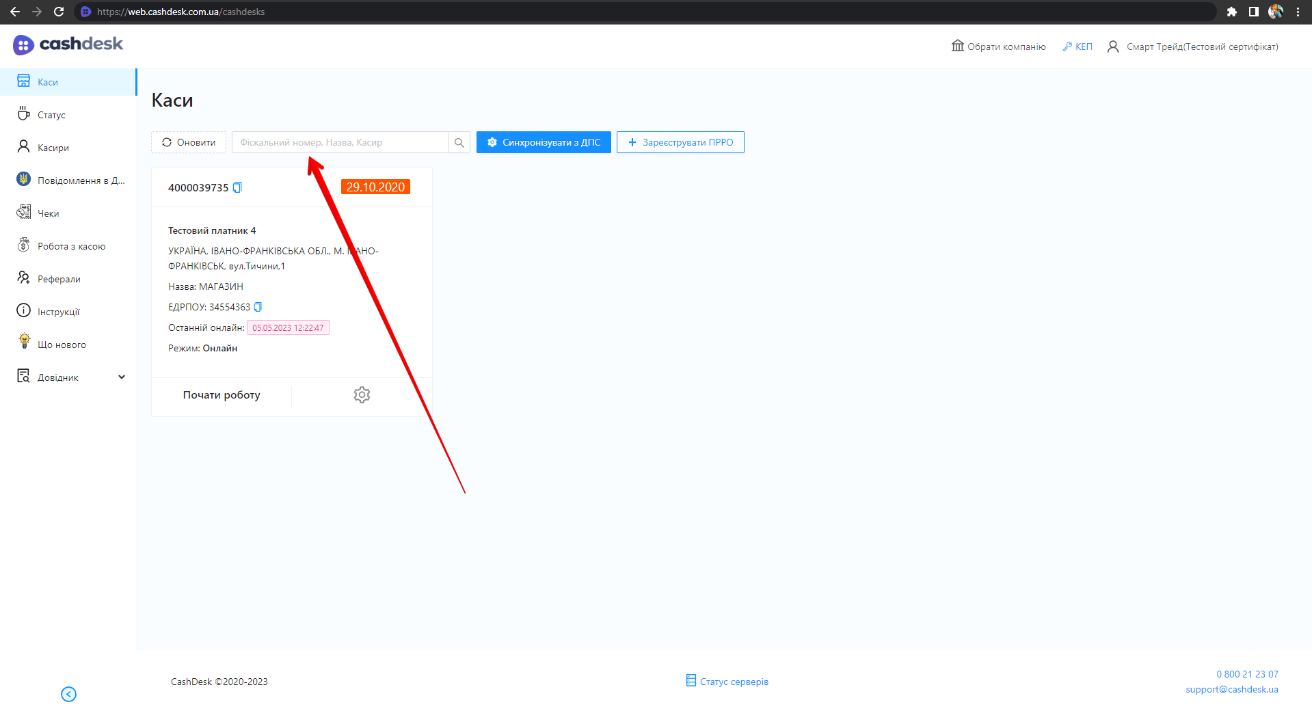Go to Касири section
This screenshot has width=1312, height=711.
point(53,148)
